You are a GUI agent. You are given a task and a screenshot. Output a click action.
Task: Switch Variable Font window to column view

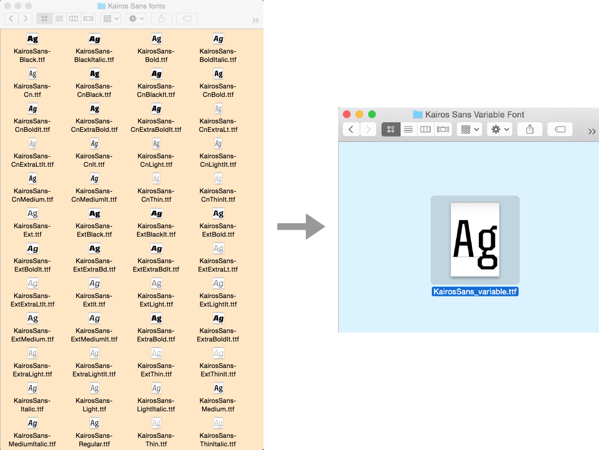click(x=425, y=130)
